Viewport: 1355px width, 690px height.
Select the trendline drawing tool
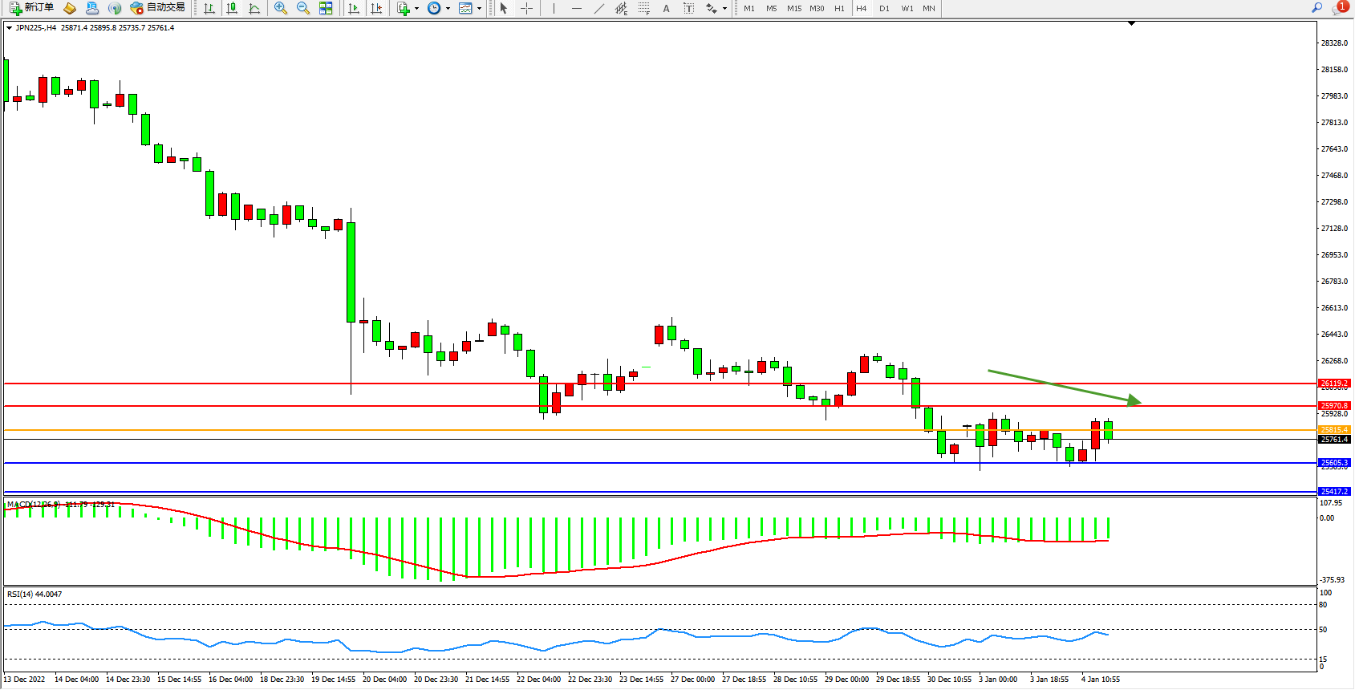click(599, 8)
